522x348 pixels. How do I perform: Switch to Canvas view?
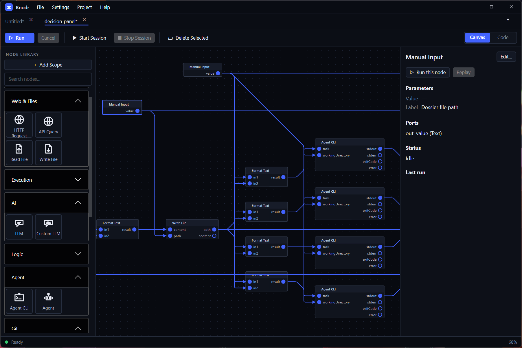tap(477, 38)
